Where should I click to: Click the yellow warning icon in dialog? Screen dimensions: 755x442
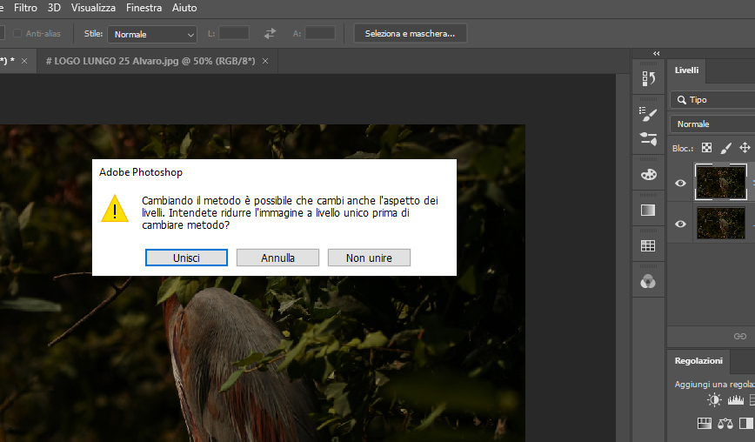(x=115, y=209)
